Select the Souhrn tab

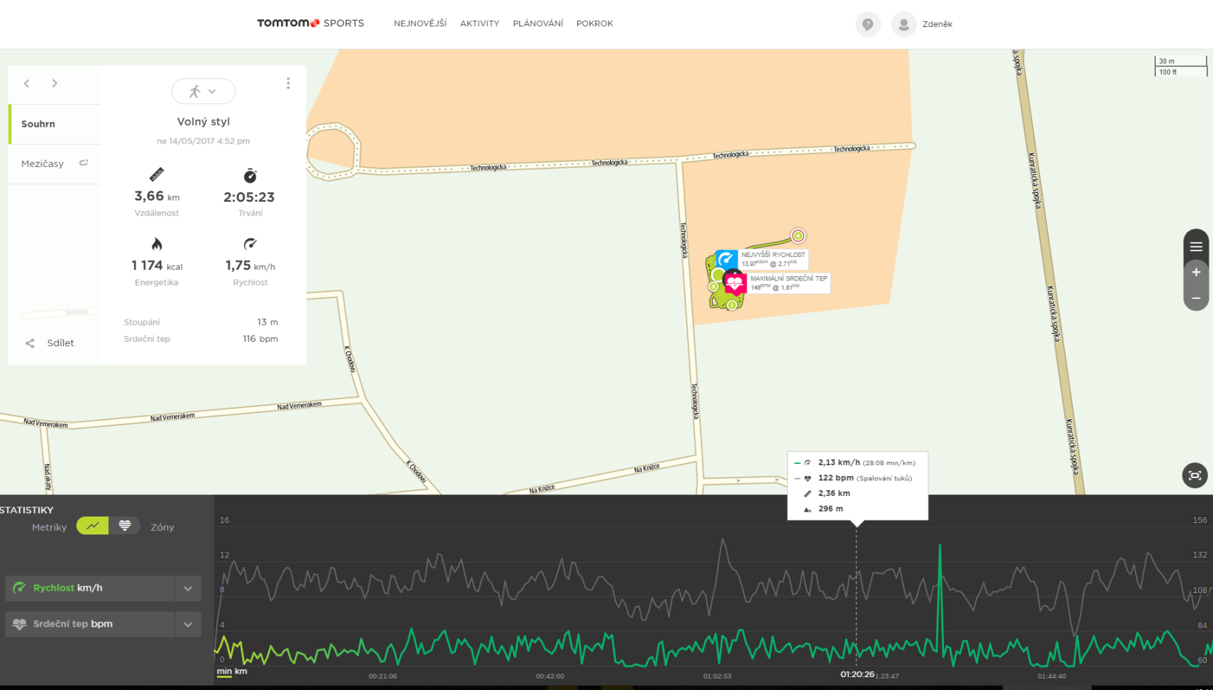(x=55, y=124)
